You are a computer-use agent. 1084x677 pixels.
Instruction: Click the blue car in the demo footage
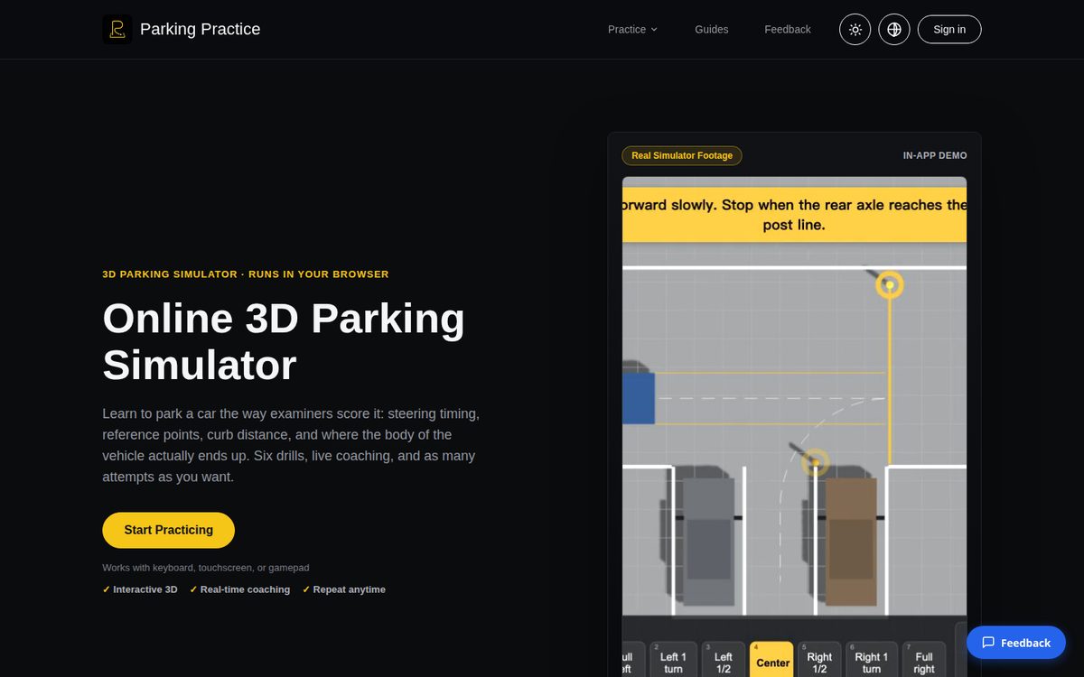coord(639,398)
